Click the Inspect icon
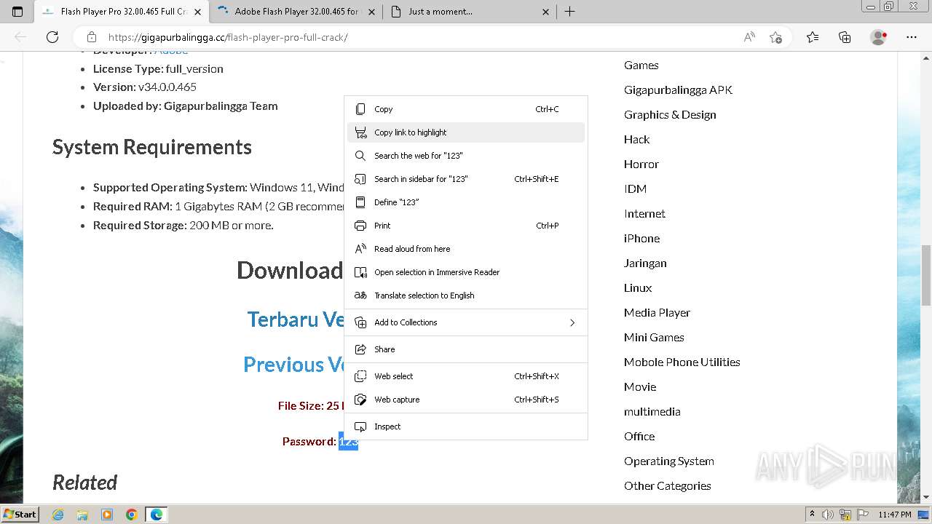The image size is (932, 524). pyautogui.click(x=360, y=426)
